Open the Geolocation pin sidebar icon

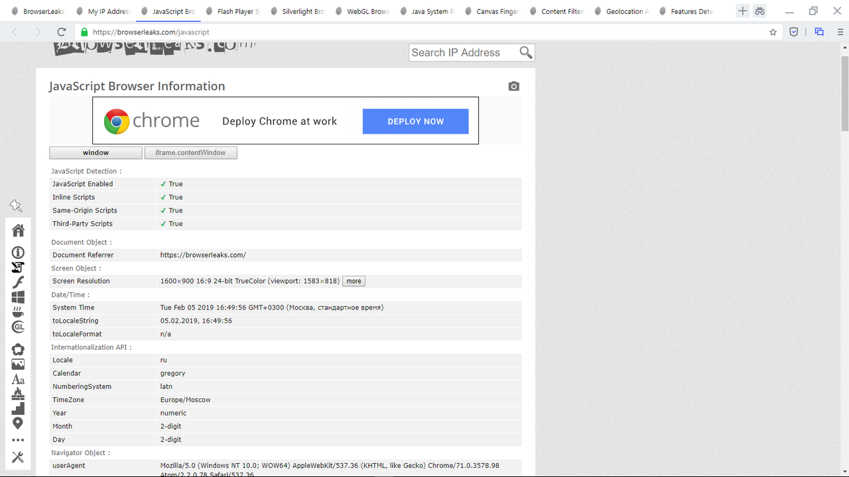pos(18,423)
